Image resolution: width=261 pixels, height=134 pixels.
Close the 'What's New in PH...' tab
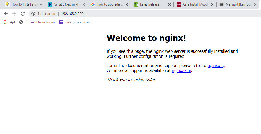[84, 4]
